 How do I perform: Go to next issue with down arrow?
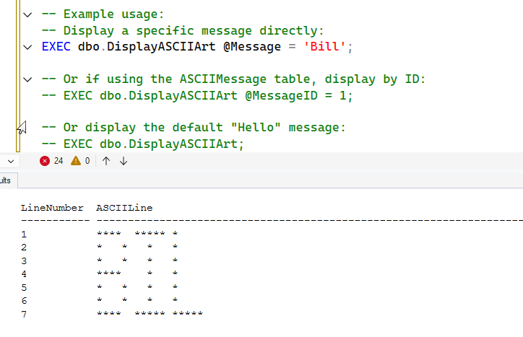pos(124,161)
